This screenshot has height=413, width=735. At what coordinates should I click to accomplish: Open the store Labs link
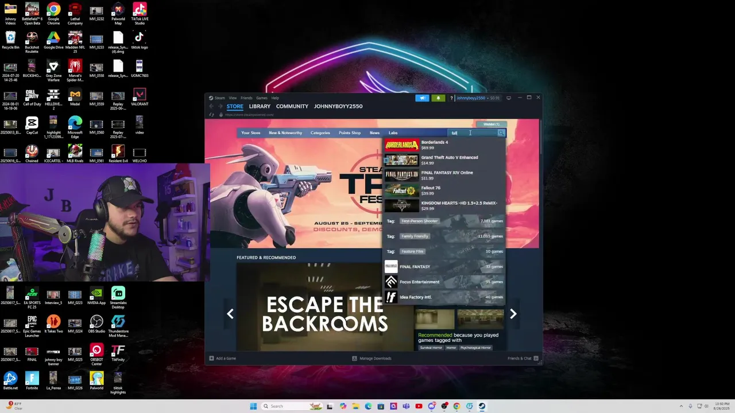click(393, 133)
